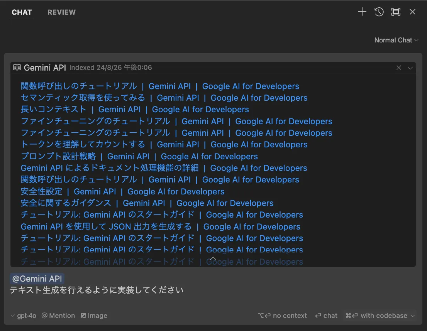The width and height of the screenshot is (427, 331).
Task: Open chat history clock icon
Action: (379, 12)
